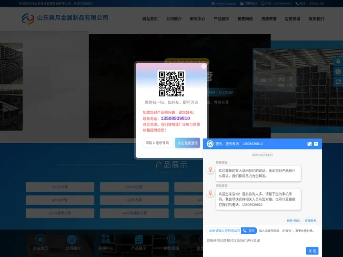Click the warehouse steel tube photo on right

pos(298,88)
